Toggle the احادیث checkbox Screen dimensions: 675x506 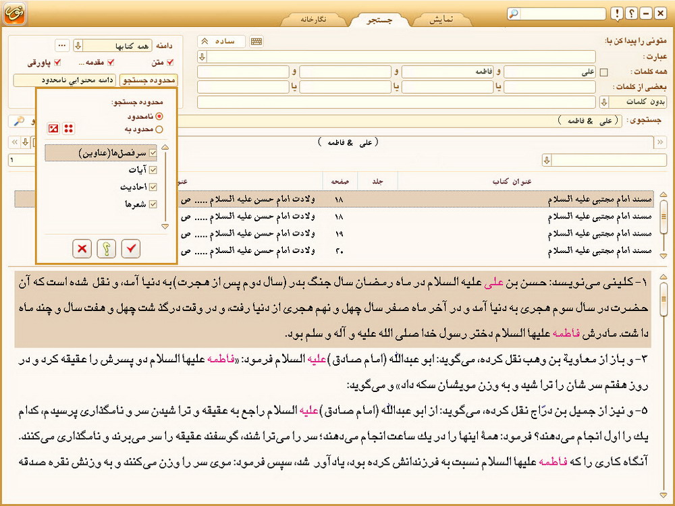point(153,187)
